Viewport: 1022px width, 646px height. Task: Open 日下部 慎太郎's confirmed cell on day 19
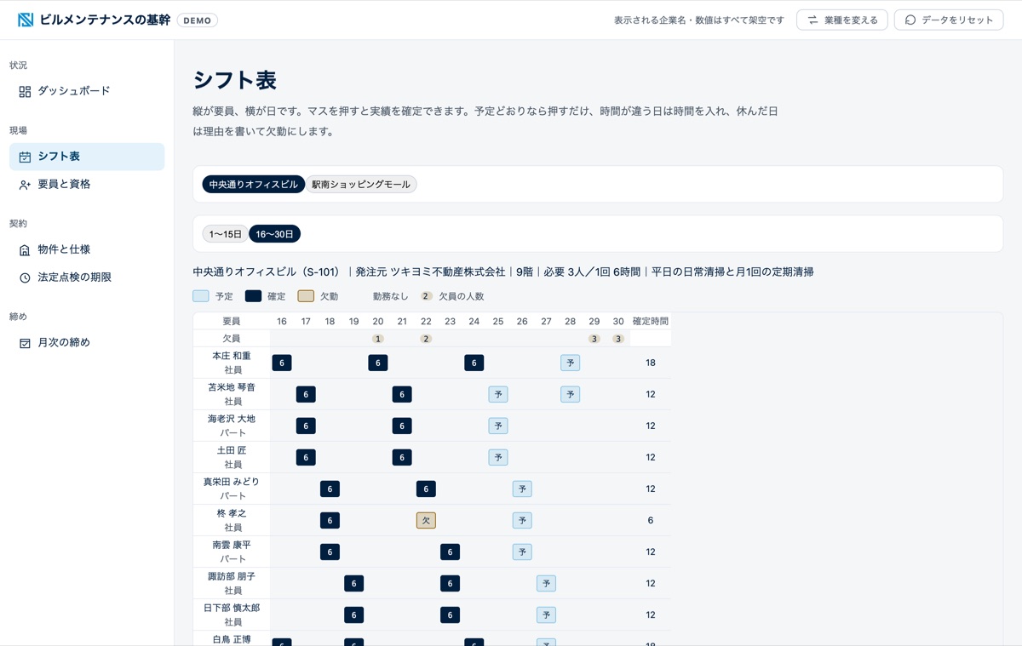pyautogui.click(x=354, y=615)
